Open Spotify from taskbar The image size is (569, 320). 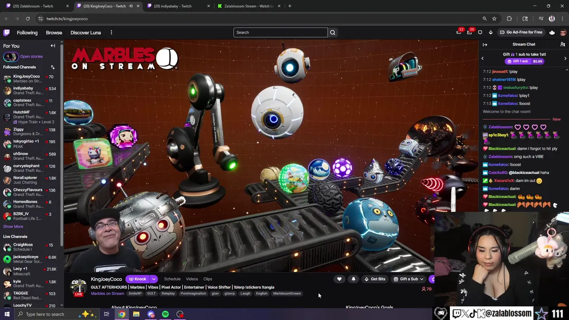(x=165, y=314)
